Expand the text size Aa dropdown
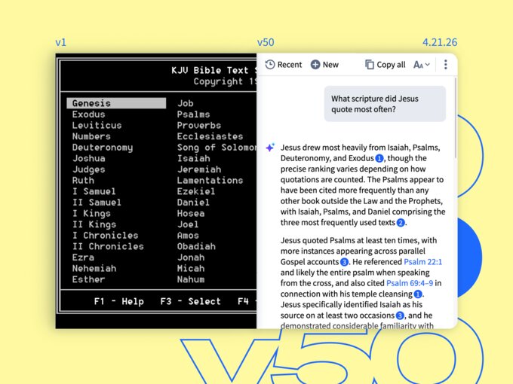The height and width of the screenshot is (384, 513). pyautogui.click(x=422, y=65)
